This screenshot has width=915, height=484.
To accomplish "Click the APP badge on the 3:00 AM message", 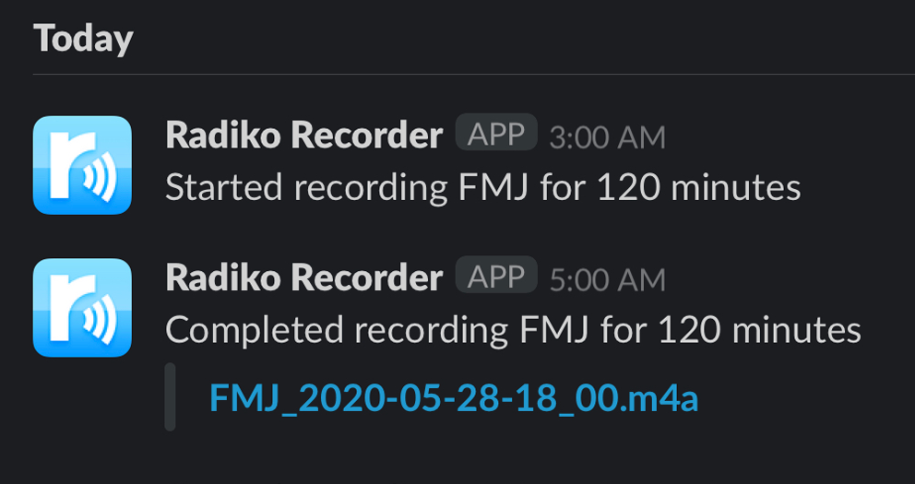I will click(x=496, y=134).
